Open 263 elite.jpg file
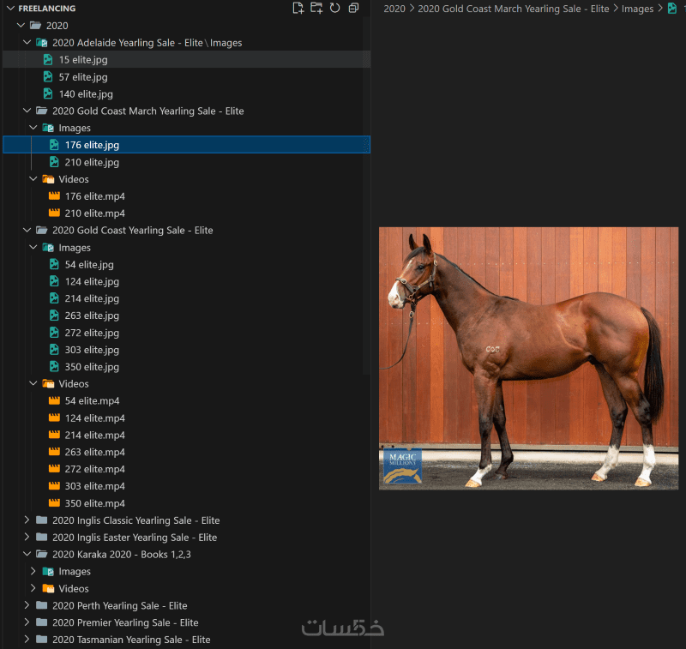 pos(186,315)
